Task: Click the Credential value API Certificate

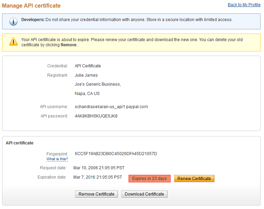Action: click(88, 66)
